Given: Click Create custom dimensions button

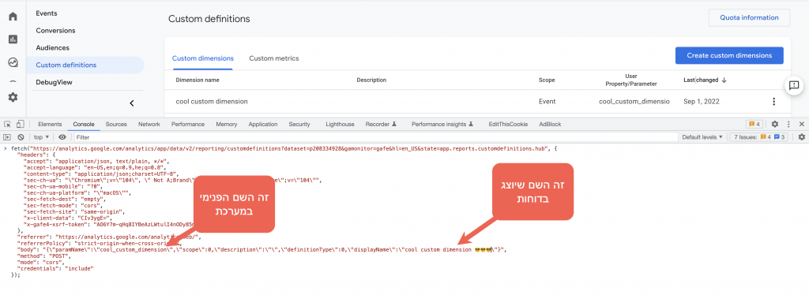Looking at the screenshot, I should [729, 55].
